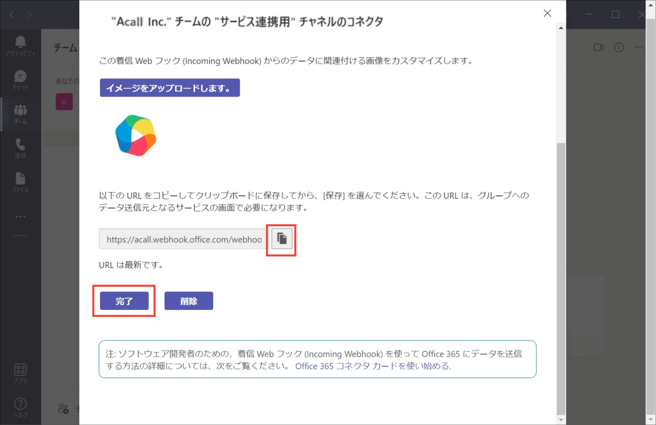Go forward with the navigation arrow
656x425 pixels.
point(29,15)
